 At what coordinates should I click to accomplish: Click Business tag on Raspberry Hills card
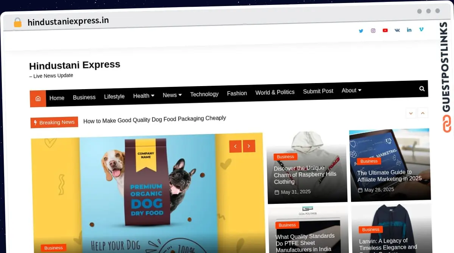pos(286,157)
